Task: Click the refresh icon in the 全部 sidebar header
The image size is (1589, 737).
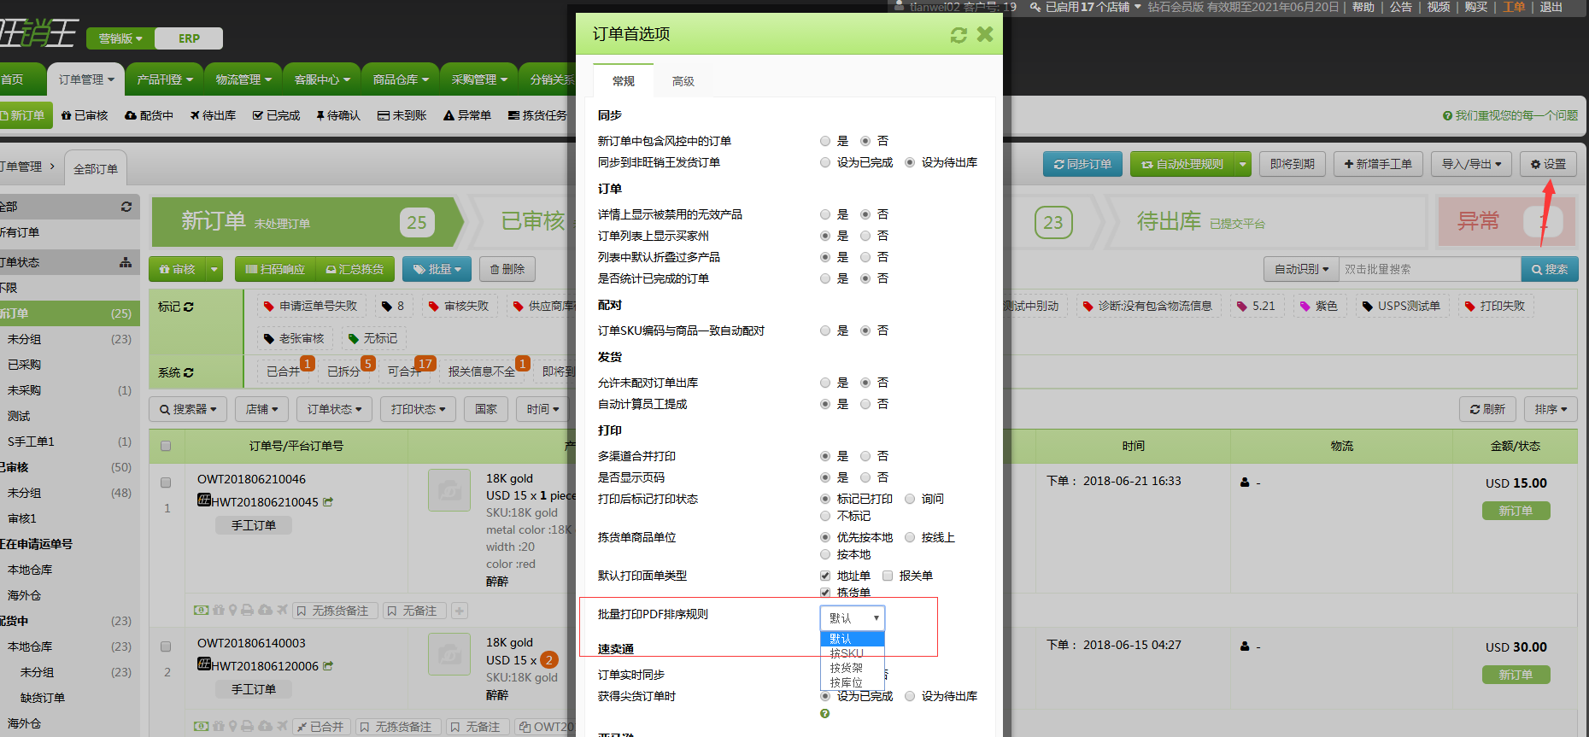Action: click(x=126, y=207)
